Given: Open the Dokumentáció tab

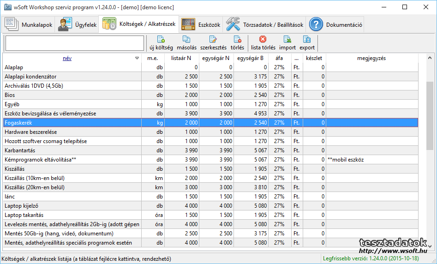Looking at the screenshot, I should [x=335, y=24].
